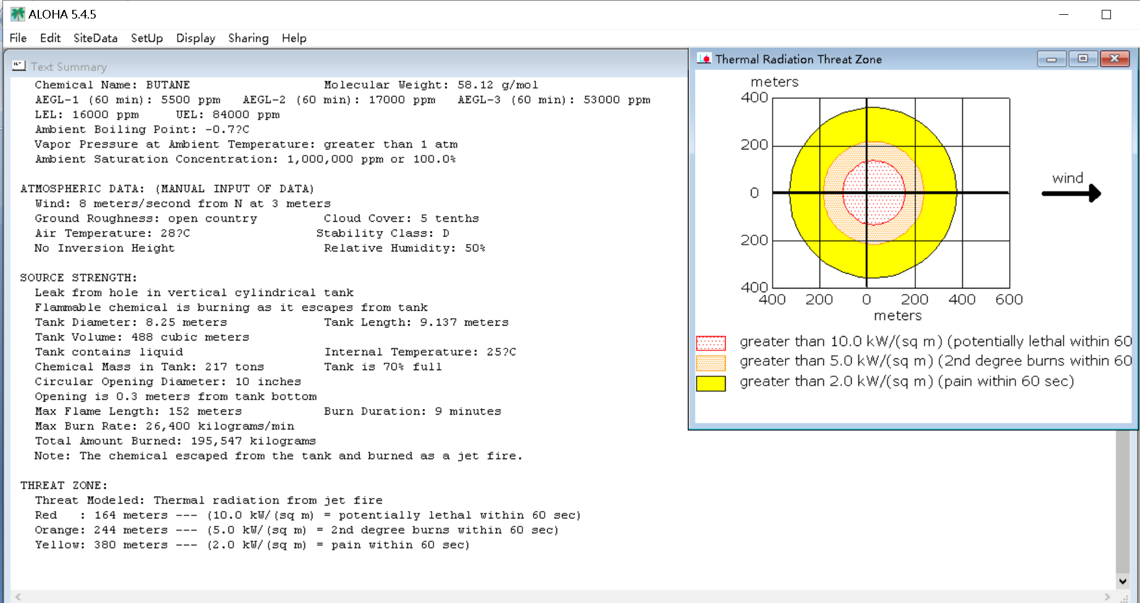Screen dimensions: 1140x603
Task: Click the 'UEL: 84000 ppm' value
Action: (227, 115)
